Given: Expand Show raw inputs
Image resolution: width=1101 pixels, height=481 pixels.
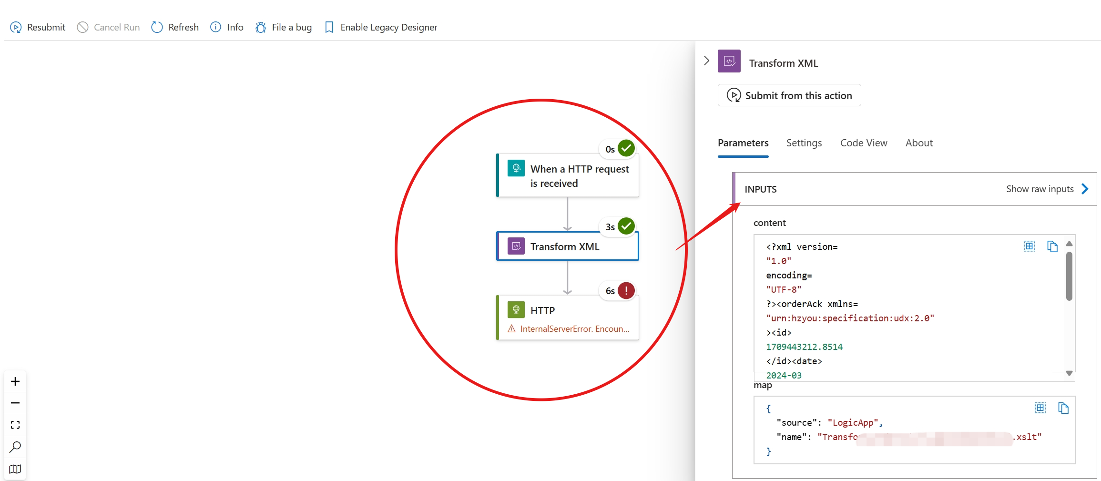Looking at the screenshot, I should point(1047,189).
